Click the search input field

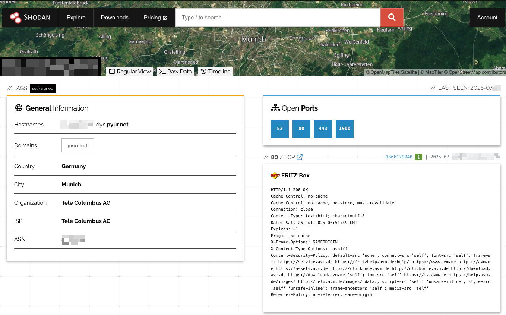click(278, 18)
